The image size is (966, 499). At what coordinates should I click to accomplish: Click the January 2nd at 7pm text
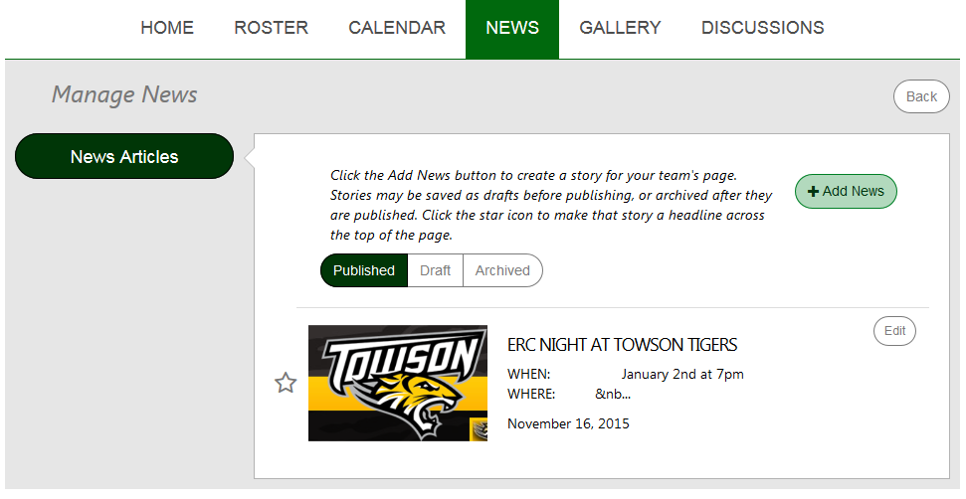pos(682,374)
